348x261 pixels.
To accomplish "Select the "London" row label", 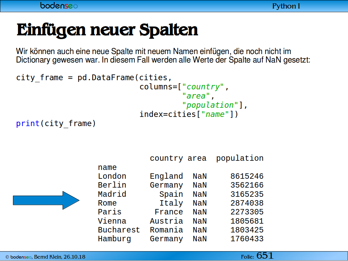I will [x=112, y=176].
